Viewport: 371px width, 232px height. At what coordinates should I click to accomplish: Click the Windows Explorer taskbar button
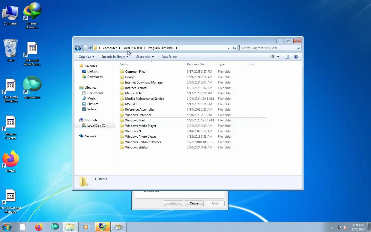coord(70,227)
